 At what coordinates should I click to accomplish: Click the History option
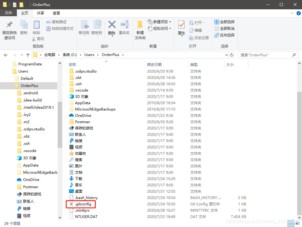click(x=199, y=38)
